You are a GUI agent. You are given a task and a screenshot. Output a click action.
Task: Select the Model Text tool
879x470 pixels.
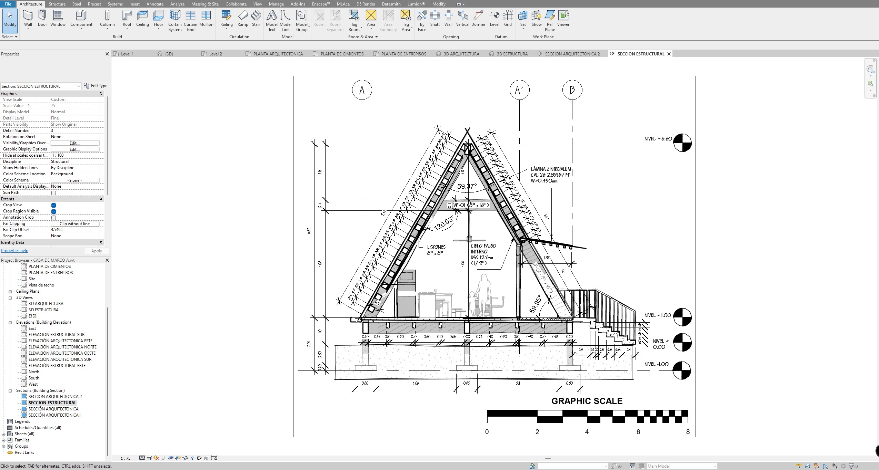272,21
